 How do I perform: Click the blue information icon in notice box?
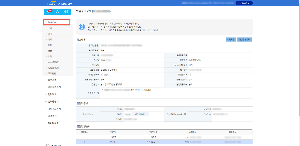(x=82, y=27)
